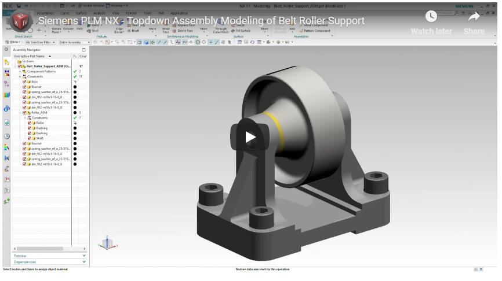Click the Fill Surface tool
Image resolution: width=502 pixels, height=281 pixels.
(241, 31)
